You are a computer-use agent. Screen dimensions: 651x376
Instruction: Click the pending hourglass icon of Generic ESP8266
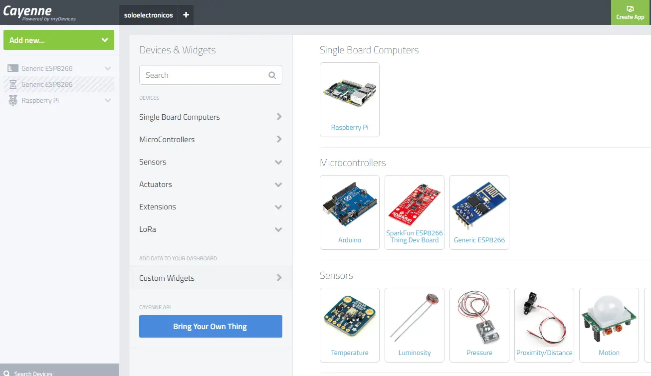13,84
